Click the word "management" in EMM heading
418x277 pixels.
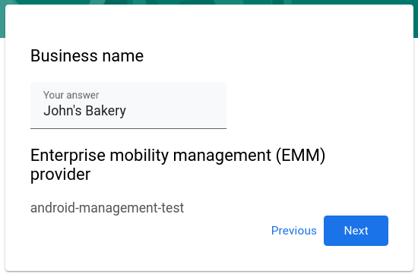pyautogui.click(x=222, y=155)
